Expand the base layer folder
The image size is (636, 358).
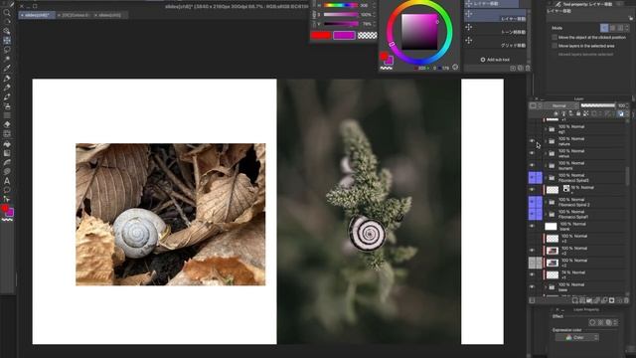click(x=546, y=287)
